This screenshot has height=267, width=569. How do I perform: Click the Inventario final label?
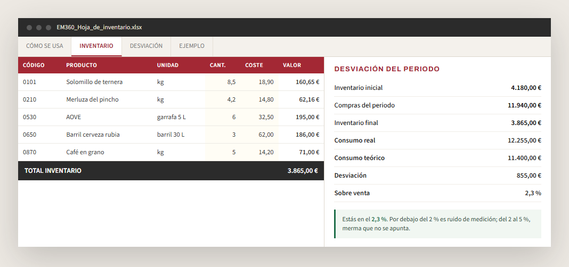point(356,123)
